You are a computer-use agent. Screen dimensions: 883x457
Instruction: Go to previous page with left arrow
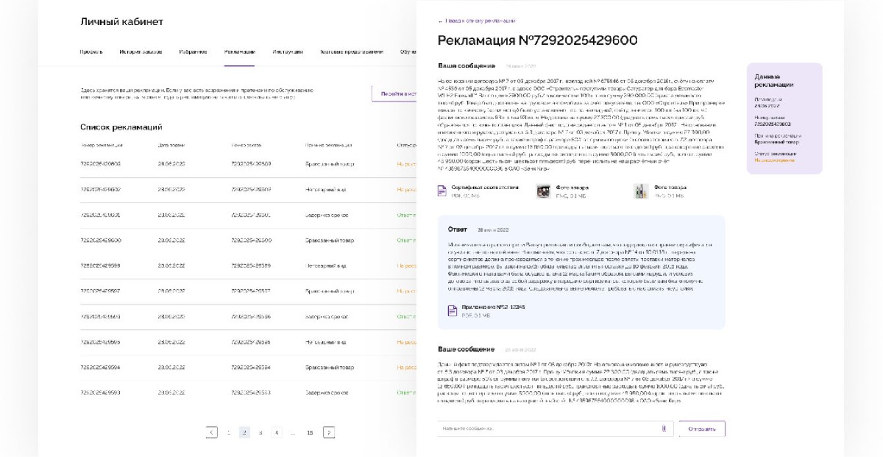[212, 433]
